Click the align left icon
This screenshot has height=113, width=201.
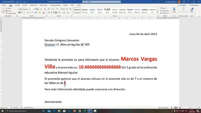click(49, 13)
